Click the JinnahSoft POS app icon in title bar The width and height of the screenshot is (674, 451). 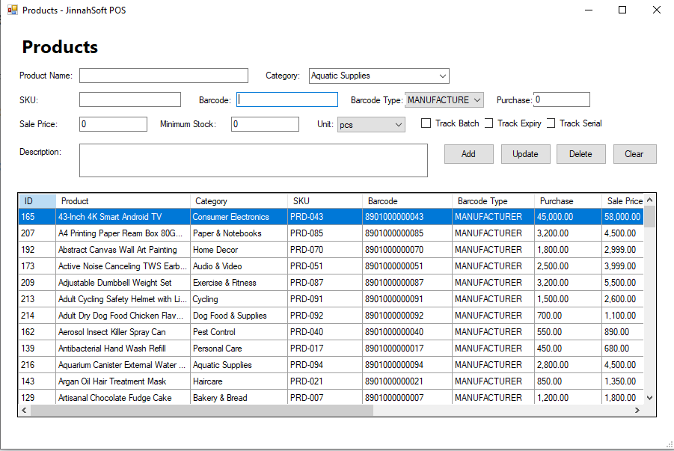click(13, 10)
